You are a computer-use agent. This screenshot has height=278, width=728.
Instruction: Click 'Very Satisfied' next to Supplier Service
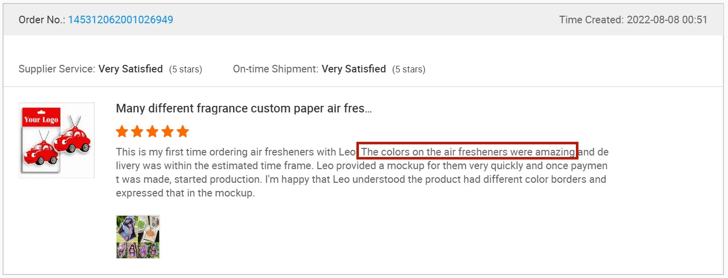[130, 69]
